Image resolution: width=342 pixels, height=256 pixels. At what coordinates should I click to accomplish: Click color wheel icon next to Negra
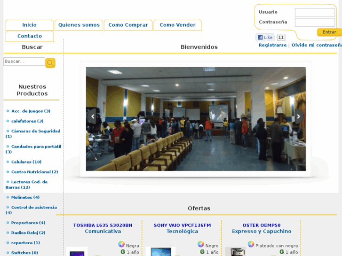pos(121,244)
